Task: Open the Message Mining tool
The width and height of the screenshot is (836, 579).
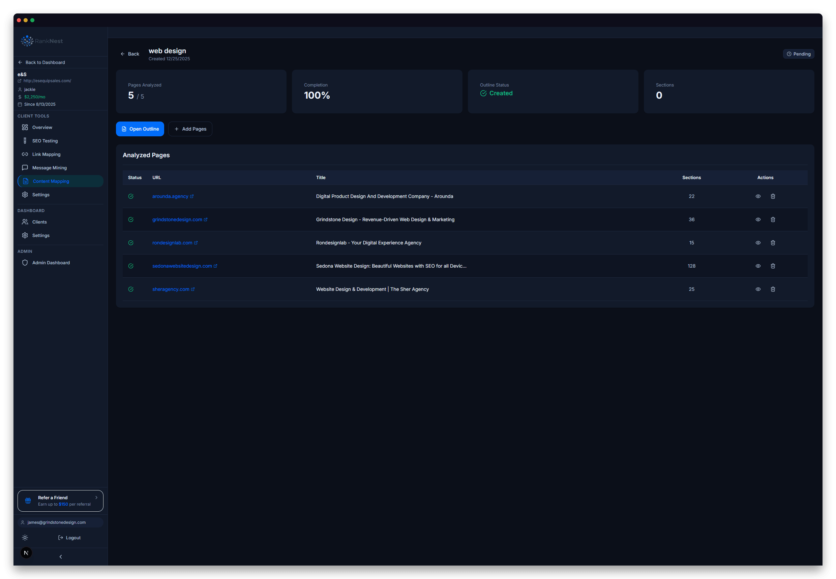Action: [49, 168]
